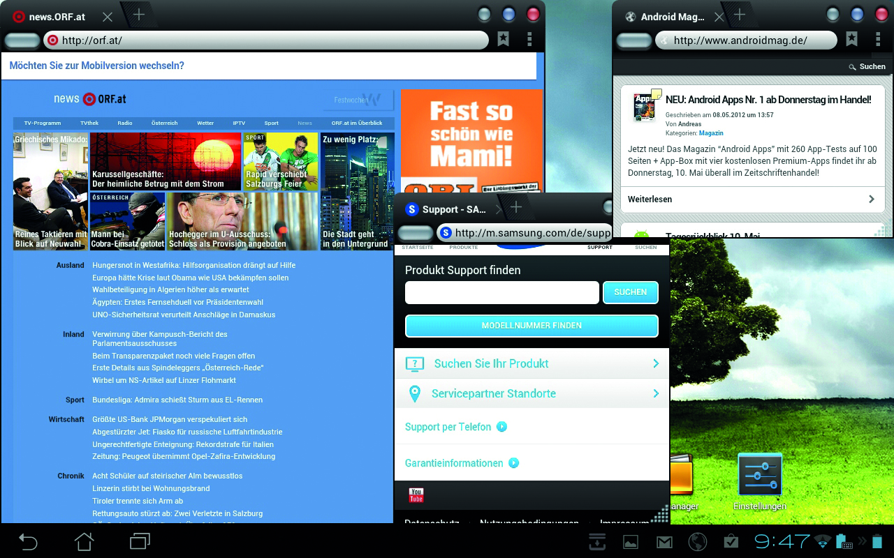Viewport: 894px width, 558px height.
Task: Expand Suchen Sie Ihr Produkt row
Action: (532, 363)
